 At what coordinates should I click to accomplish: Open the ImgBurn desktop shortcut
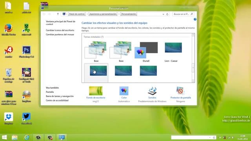point(26,96)
